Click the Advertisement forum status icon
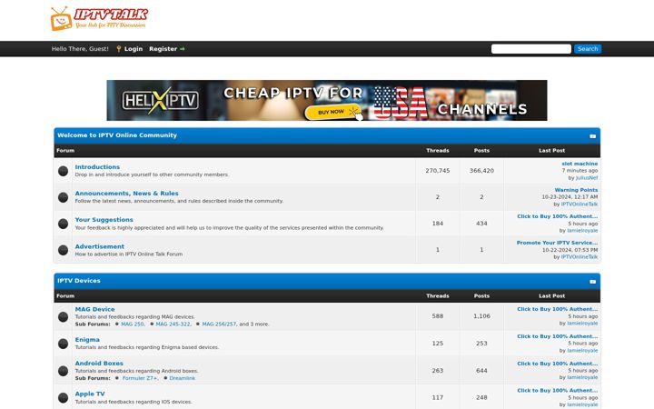 pos(63,250)
